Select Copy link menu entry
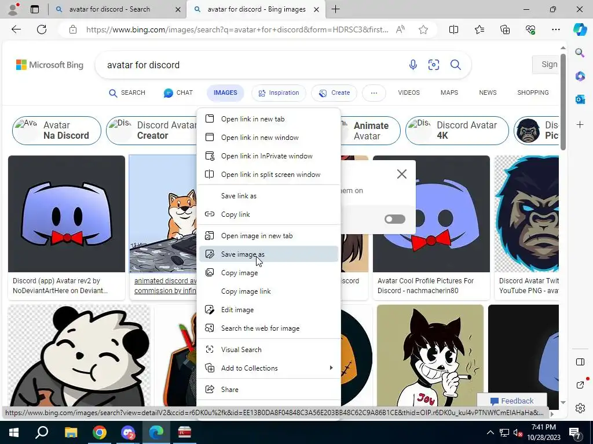 tap(269, 214)
